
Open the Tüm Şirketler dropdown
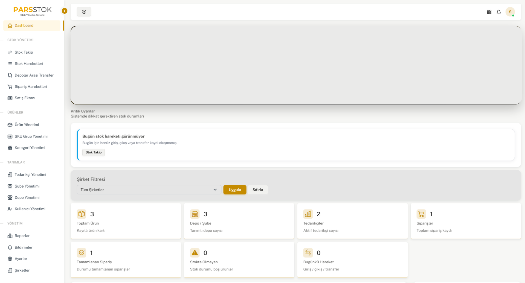[149, 189]
